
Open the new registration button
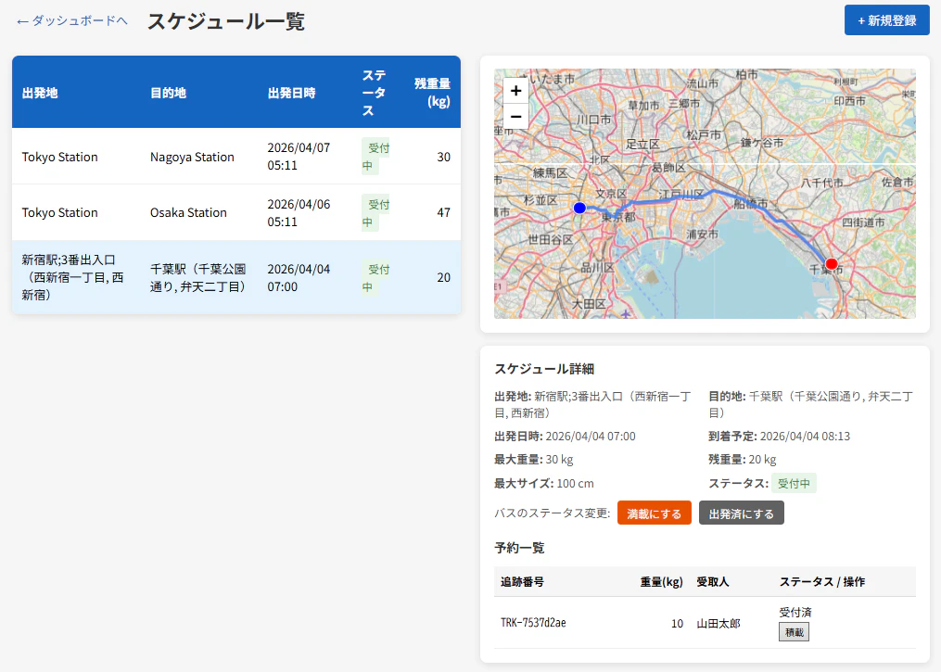[x=886, y=20]
